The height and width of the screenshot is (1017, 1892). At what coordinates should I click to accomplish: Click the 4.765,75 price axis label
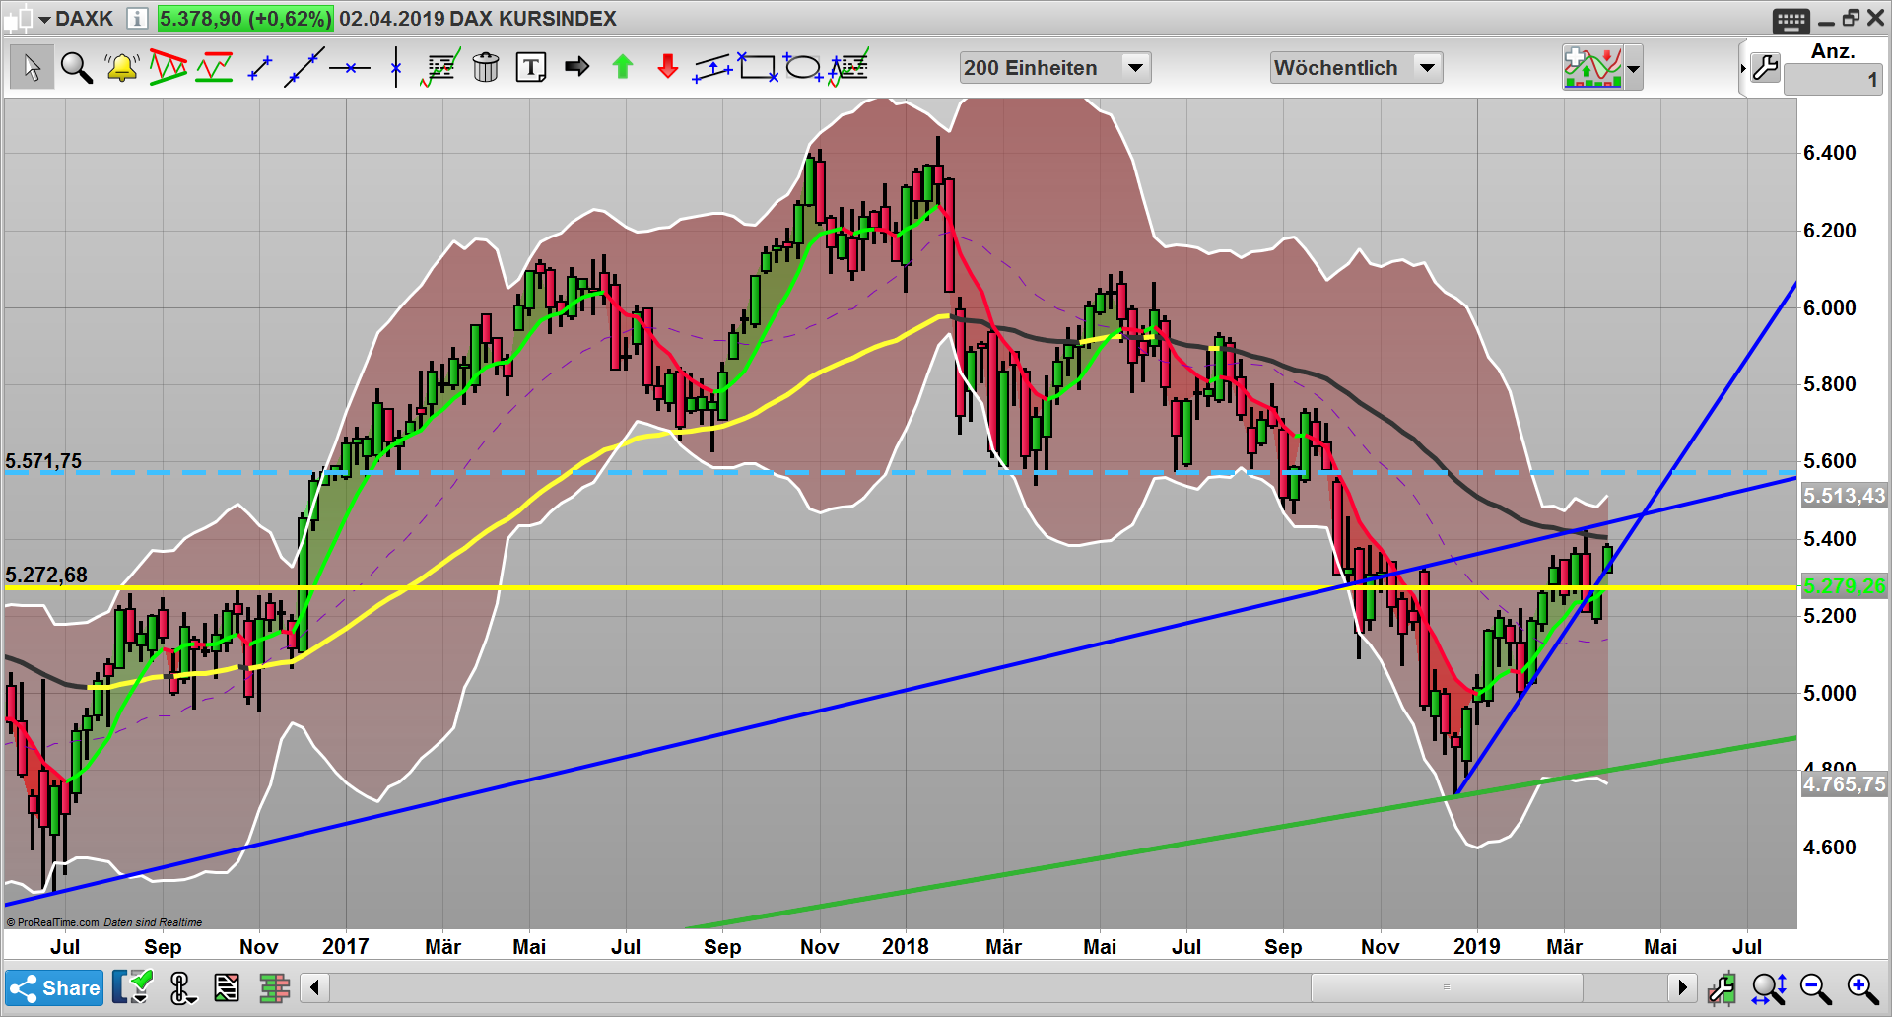1844,784
